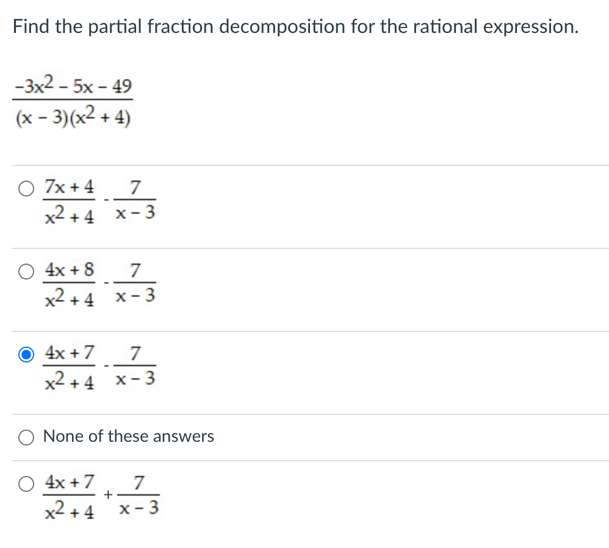Viewport: 609px width, 548px height.
Task: Click the denominator (x − 3)(x² + 4)
Action: [73, 116]
